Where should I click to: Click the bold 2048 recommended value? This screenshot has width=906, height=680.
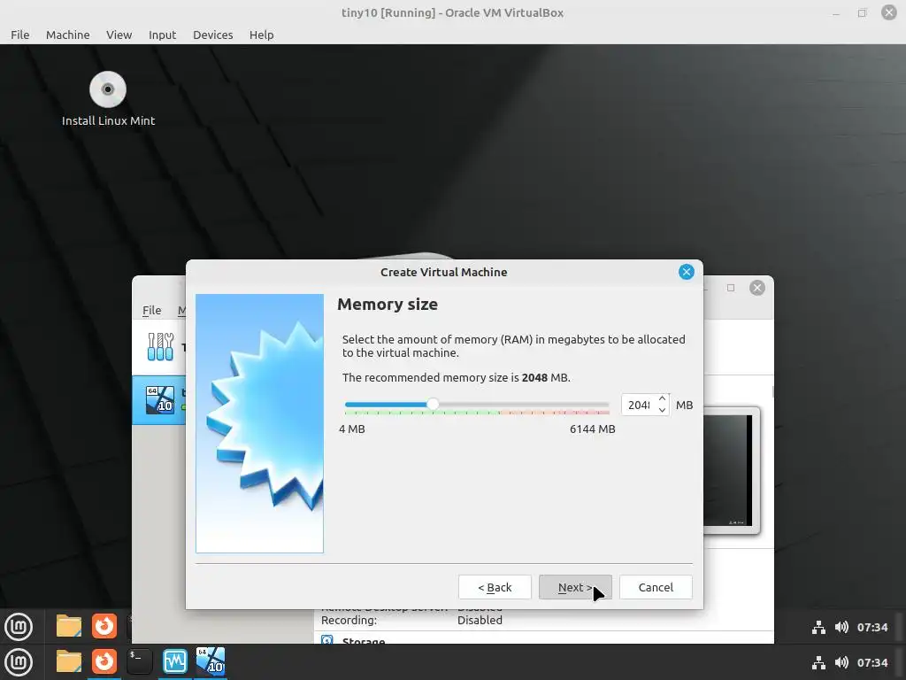[x=534, y=377]
